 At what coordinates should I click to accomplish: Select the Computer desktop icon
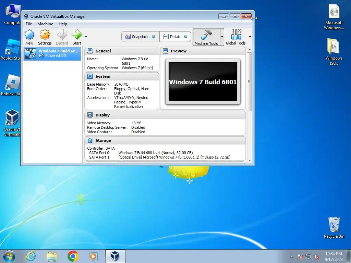12,14
